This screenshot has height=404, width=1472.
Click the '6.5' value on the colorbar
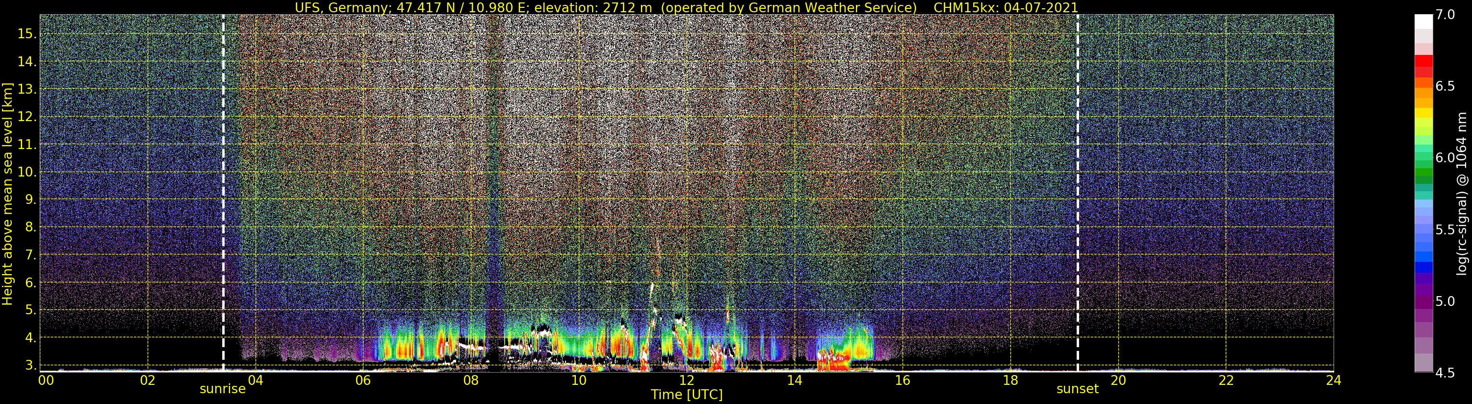pyautogui.click(x=1445, y=86)
